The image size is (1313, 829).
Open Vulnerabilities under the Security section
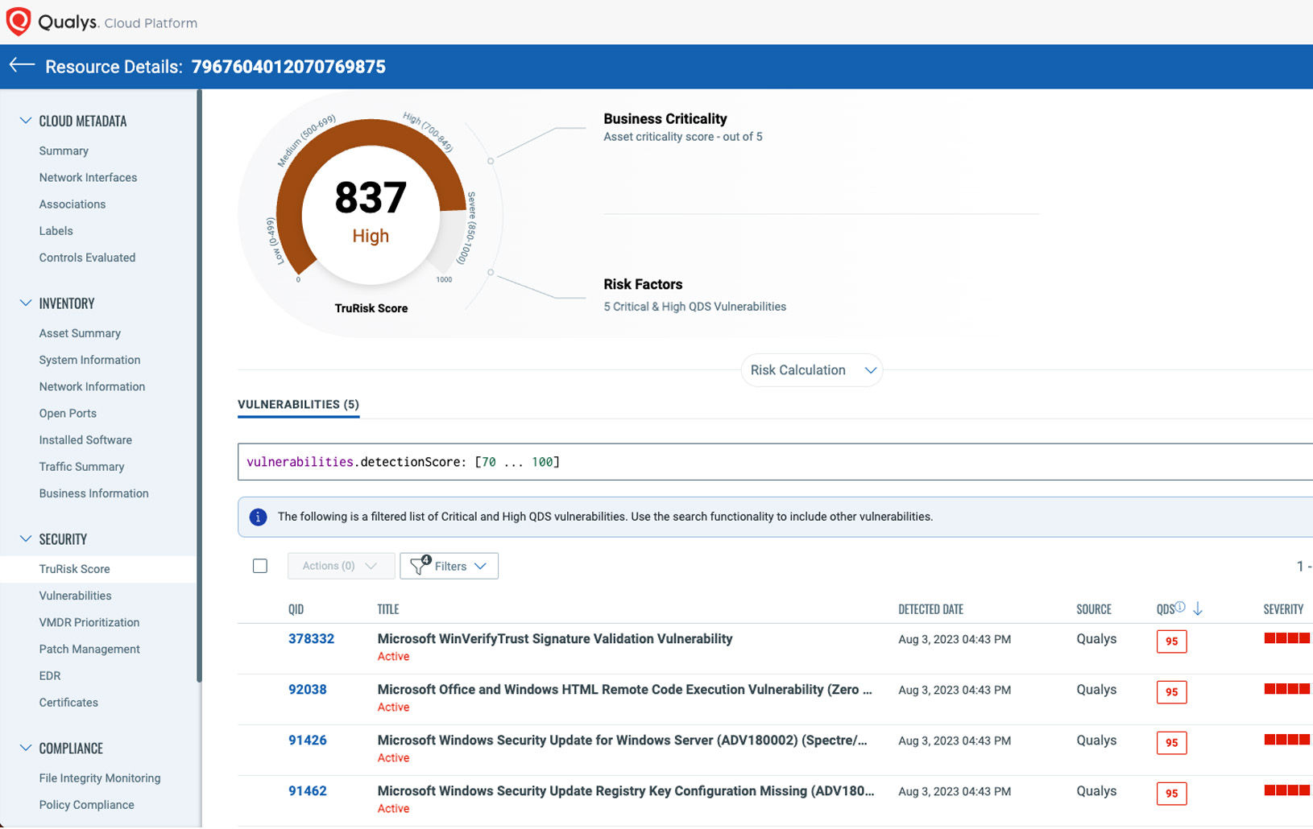(x=75, y=596)
